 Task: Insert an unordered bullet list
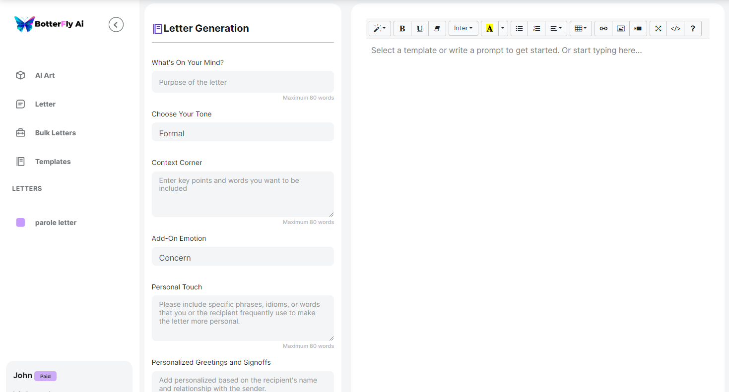[x=519, y=29]
